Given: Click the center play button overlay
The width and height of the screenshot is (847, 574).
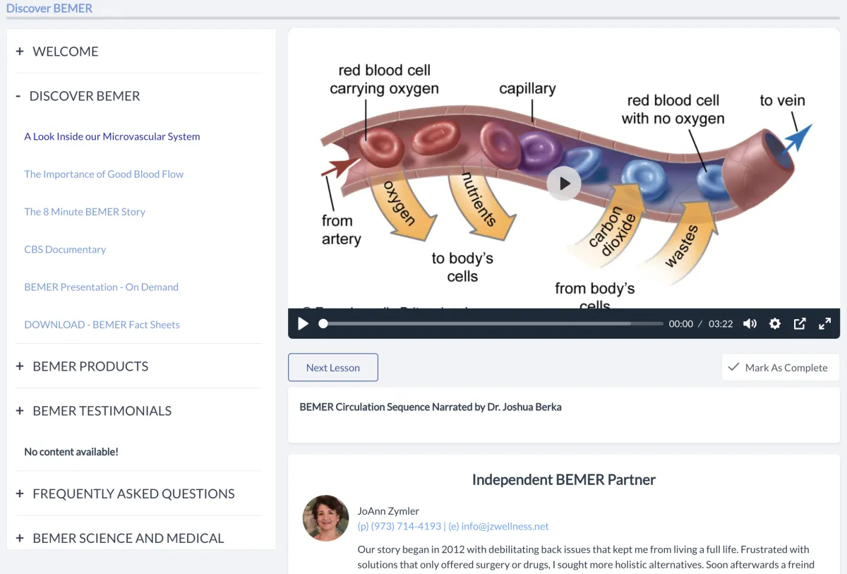Looking at the screenshot, I should coord(564,184).
